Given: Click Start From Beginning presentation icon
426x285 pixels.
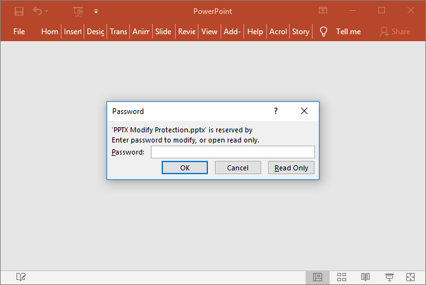Looking at the screenshot, I should [x=79, y=11].
